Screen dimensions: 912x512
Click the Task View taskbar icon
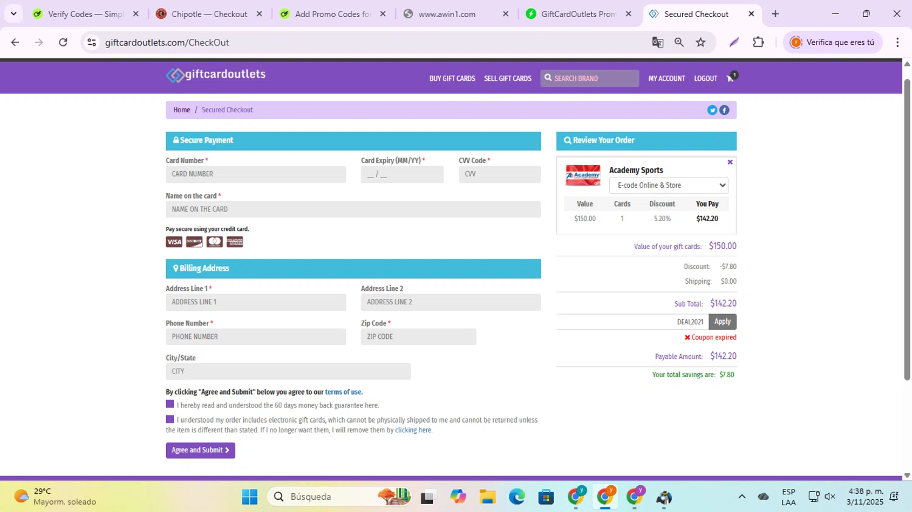(428, 497)
